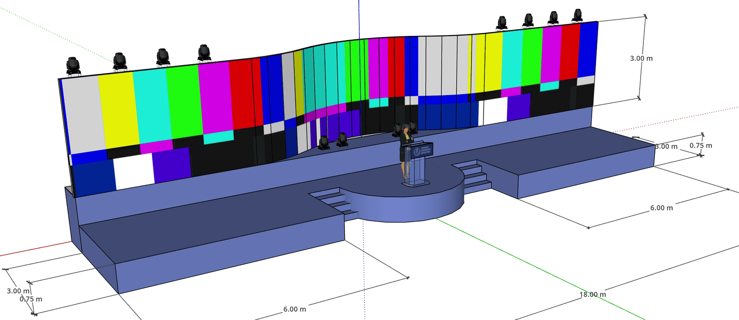Select the 6.00 m dimension label beside right platform
Image resolution: width=739 pixels, height=320 pixels.
661,208
